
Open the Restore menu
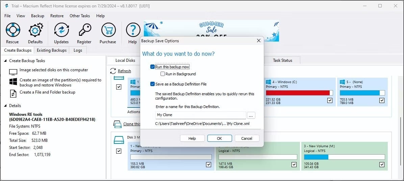click(57, 16)
